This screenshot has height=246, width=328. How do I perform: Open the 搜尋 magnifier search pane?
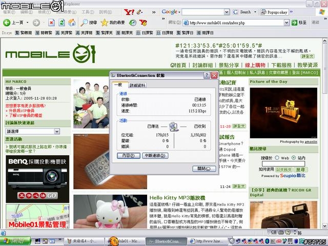pyautogui.click(x=89, y=23)
